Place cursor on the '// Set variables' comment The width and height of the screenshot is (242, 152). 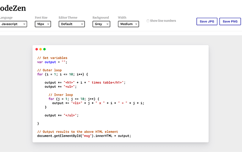pyautogui.click(x=52, y=58)
